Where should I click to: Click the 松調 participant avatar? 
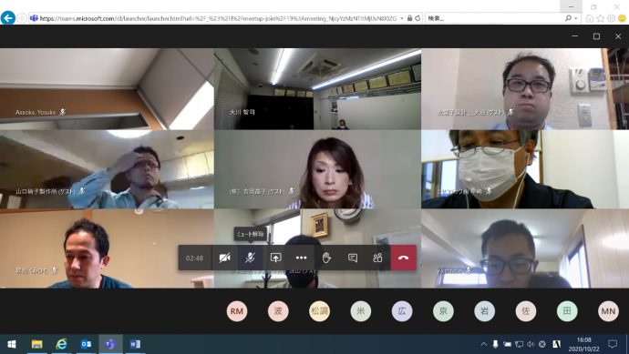click(x=319, y=311)
